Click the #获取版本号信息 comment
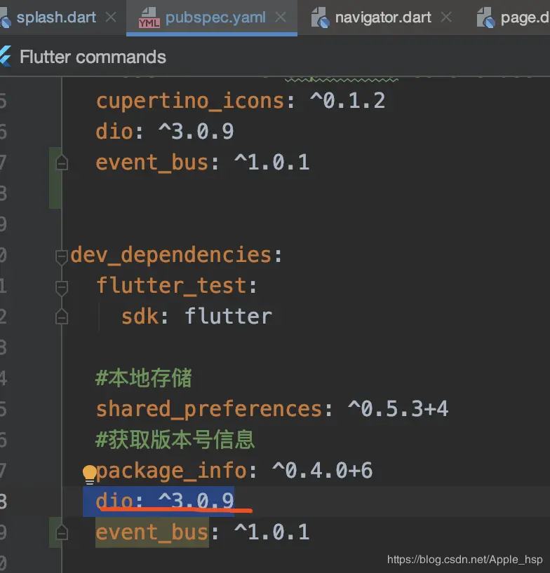This screenshot has width=550, height=573. pos(175,440)
